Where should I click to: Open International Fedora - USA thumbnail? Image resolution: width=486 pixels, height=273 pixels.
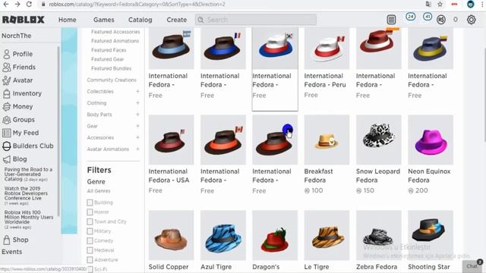coord(171,140)
